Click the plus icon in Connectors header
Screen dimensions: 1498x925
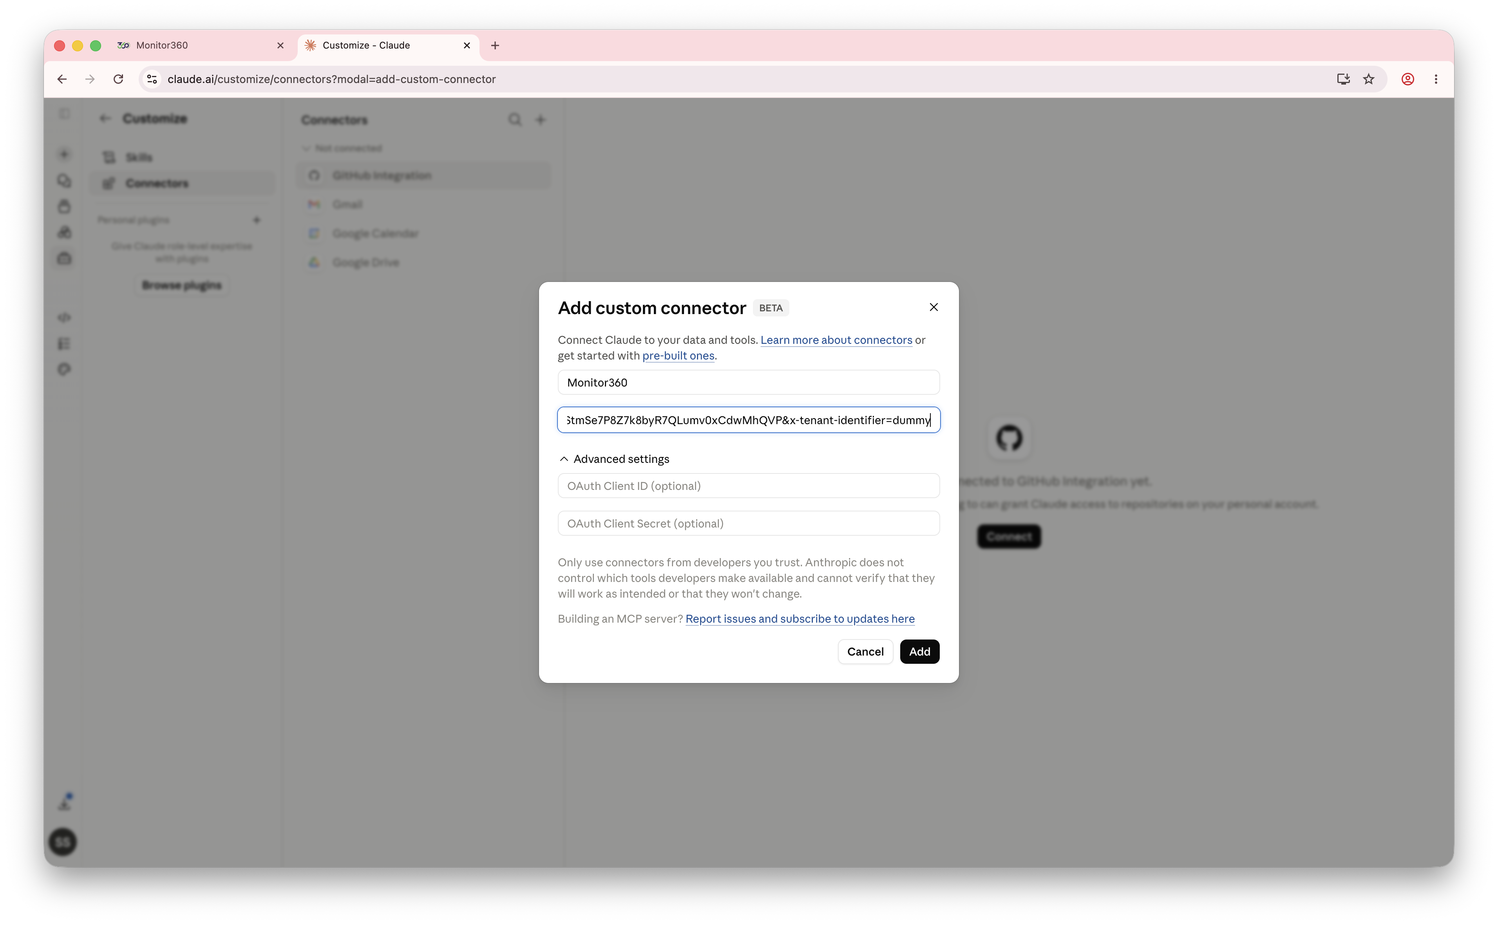click(x=540, y=119)
